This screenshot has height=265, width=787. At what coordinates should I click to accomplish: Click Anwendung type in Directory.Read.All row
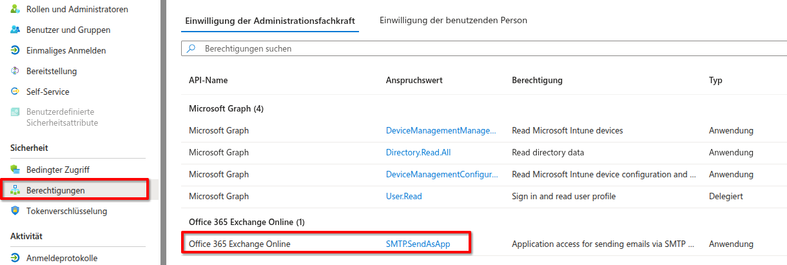tap(731, 153)
